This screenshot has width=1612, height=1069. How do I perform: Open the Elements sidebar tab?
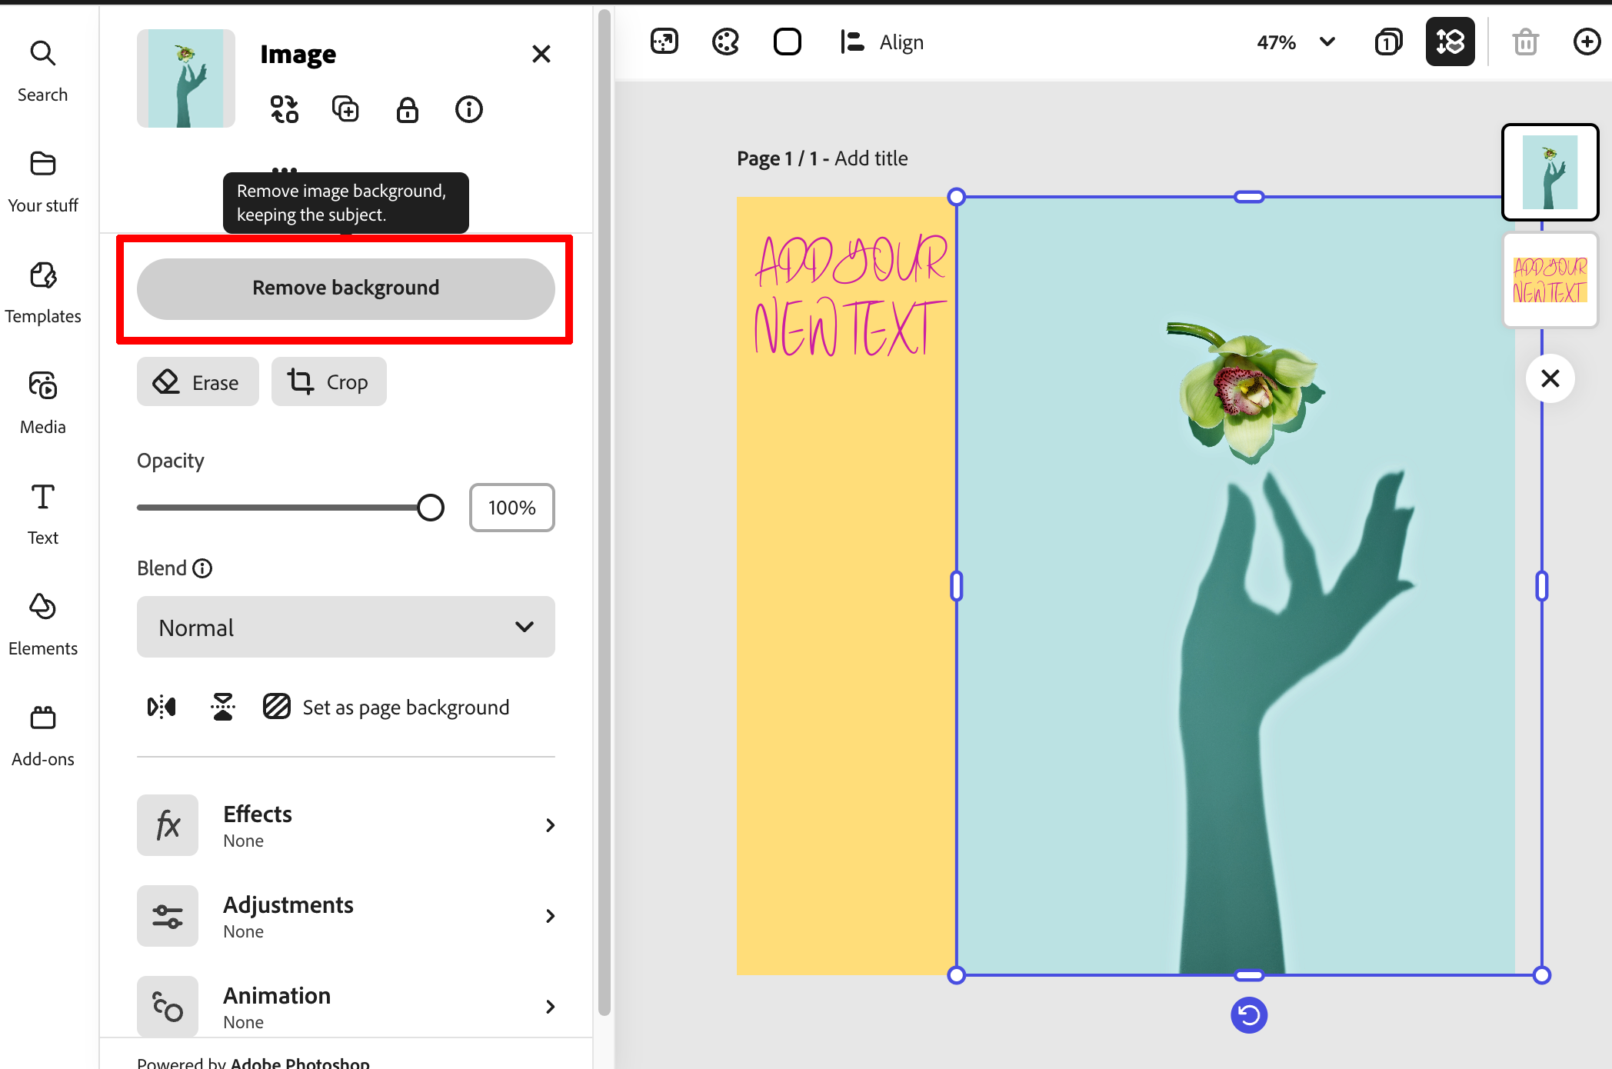click(x=43, y=624)
